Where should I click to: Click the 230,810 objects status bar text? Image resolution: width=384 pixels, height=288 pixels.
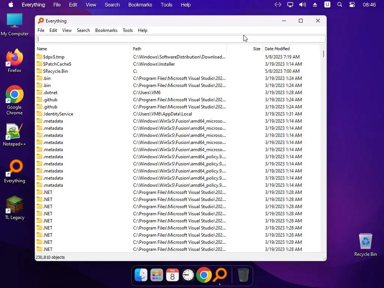(50, 257)
